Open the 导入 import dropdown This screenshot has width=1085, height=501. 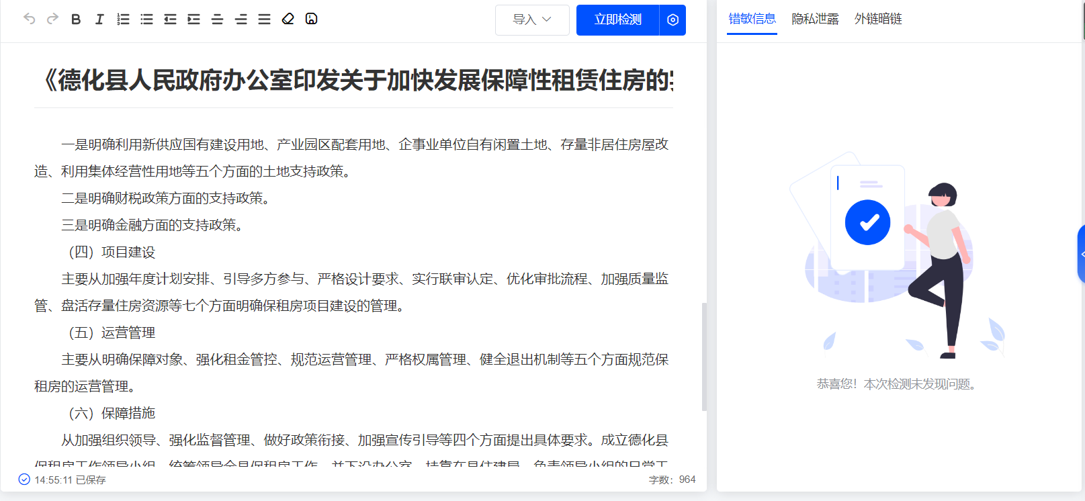(532, 20)
